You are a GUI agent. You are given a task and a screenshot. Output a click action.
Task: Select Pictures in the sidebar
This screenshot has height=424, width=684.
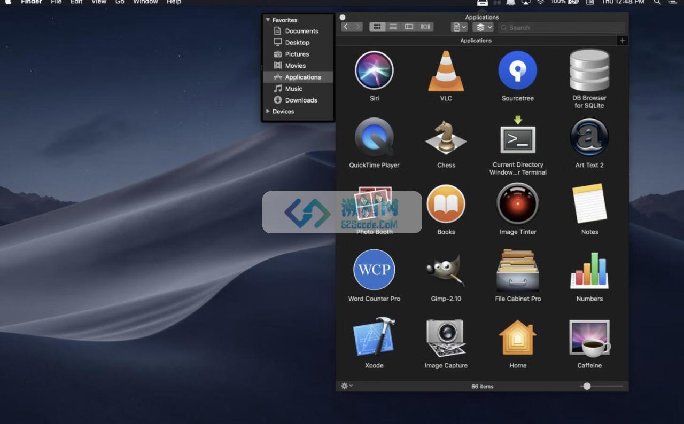click(298, 54)
